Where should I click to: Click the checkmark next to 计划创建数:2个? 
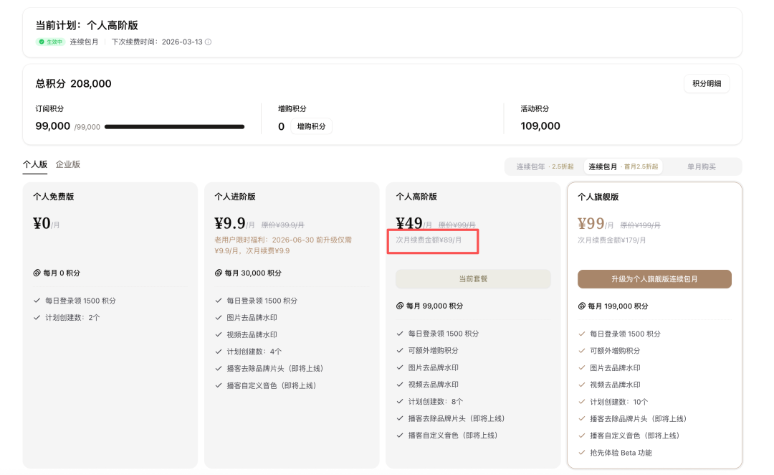tap(37, 317)
